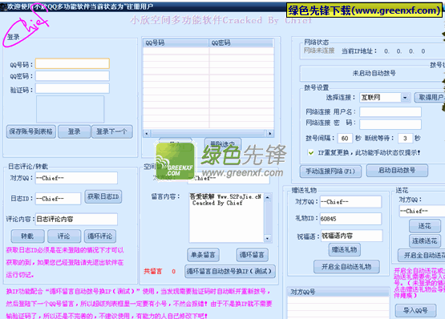Click 开启全自动送礼物 button
The width and height of the screenshot is (445, 319).
(346, 267)
